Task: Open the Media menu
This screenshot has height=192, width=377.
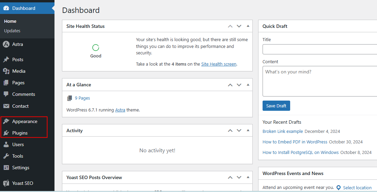Action: [x=27, y=71]
